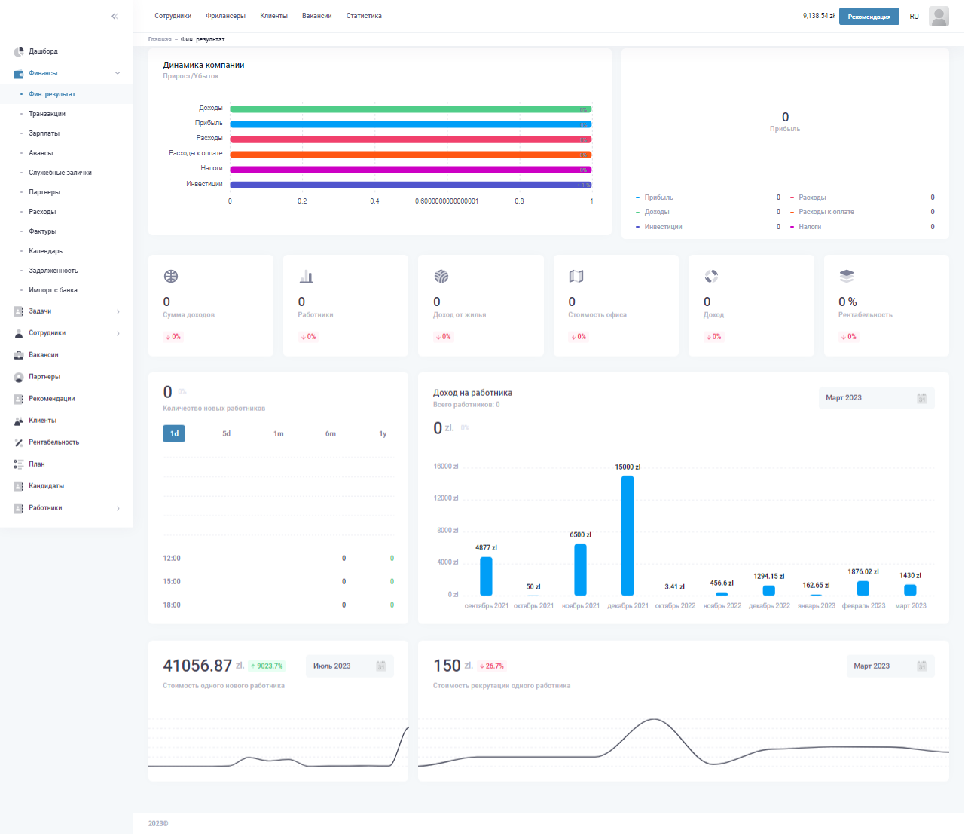Click the декабрь 2021 bar in income chart
The image size is (965, 836).
[628, 535]
